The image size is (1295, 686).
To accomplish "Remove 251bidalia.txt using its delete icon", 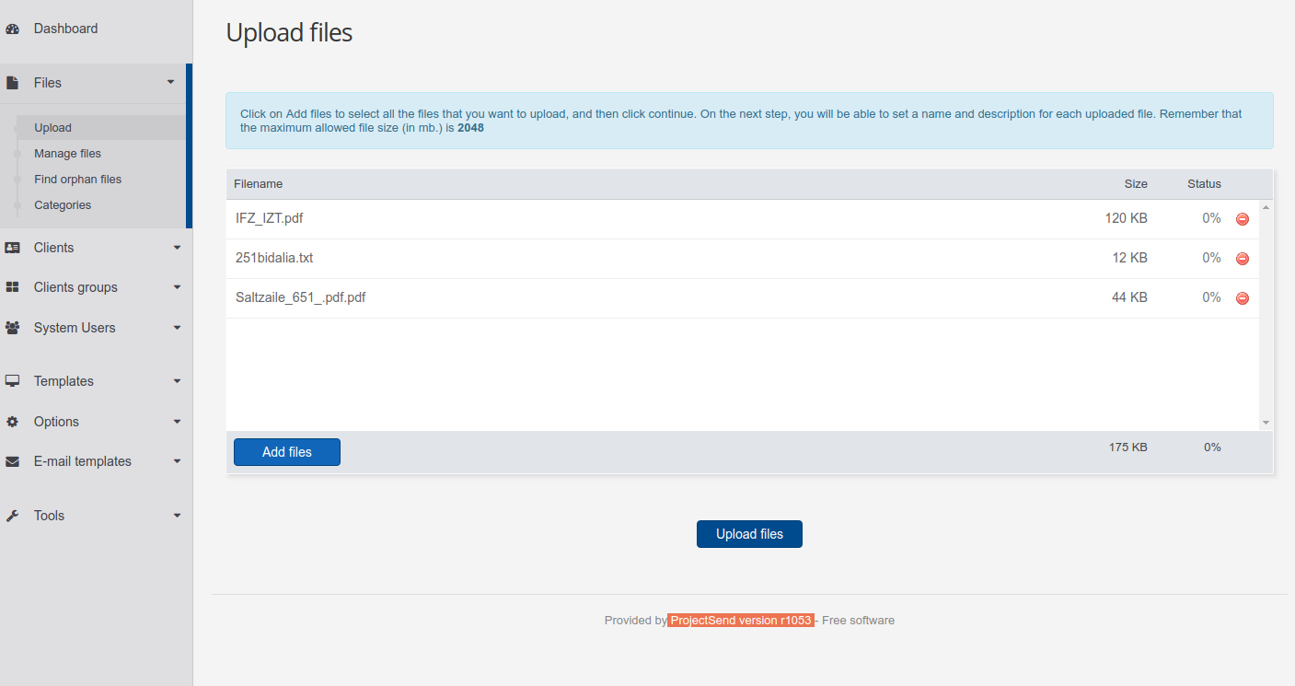I will click(x=1242, y=259).
